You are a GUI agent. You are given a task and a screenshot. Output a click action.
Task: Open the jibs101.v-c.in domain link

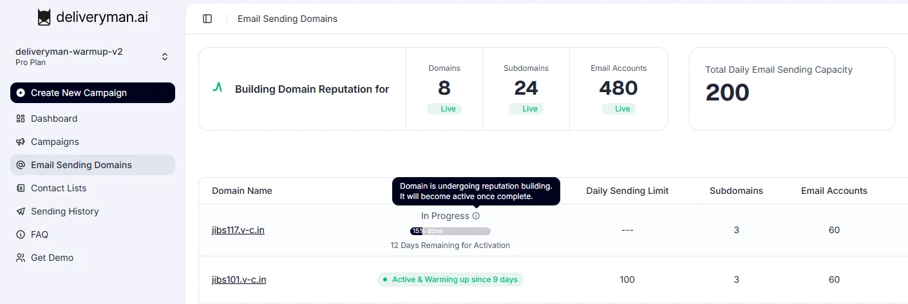[x=238, y=280]
